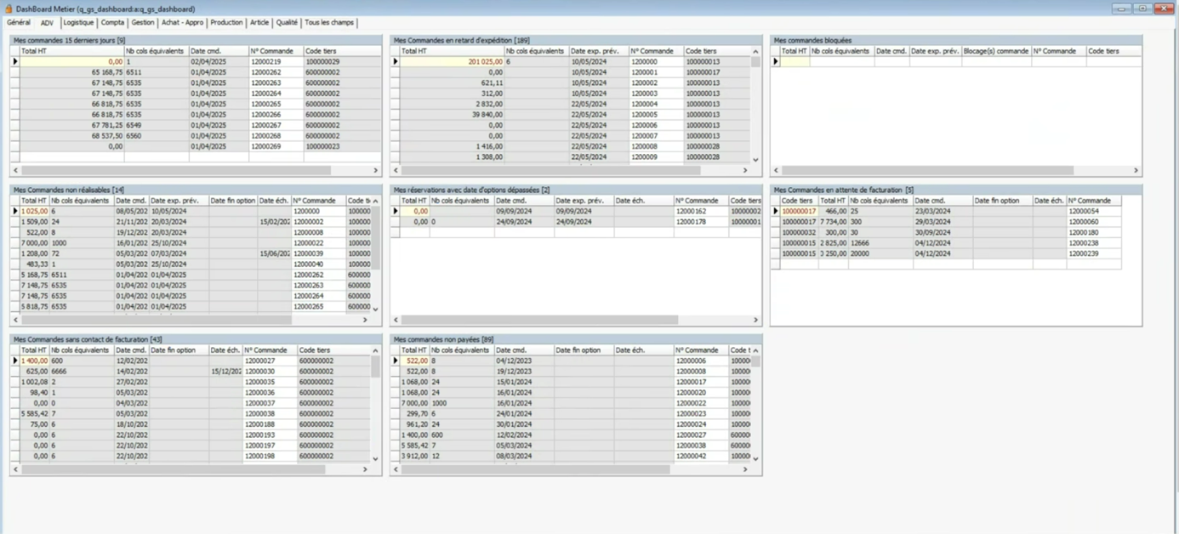Image resolution: width=1179 pixels, height=534 pixels.
Task: Open the Compta tab
Action: 112,23
